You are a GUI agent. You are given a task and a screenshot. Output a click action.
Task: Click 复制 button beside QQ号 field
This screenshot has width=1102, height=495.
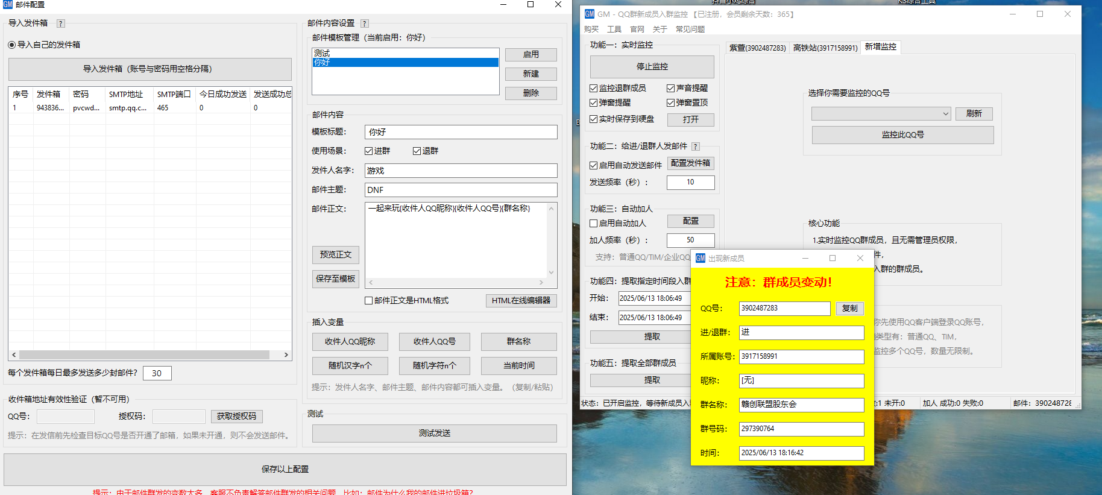click(849, 309)
